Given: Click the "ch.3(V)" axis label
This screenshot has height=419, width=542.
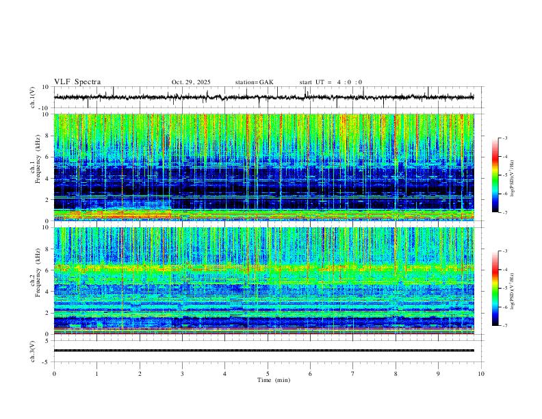Looking at the screenshot, I should 33,351.
